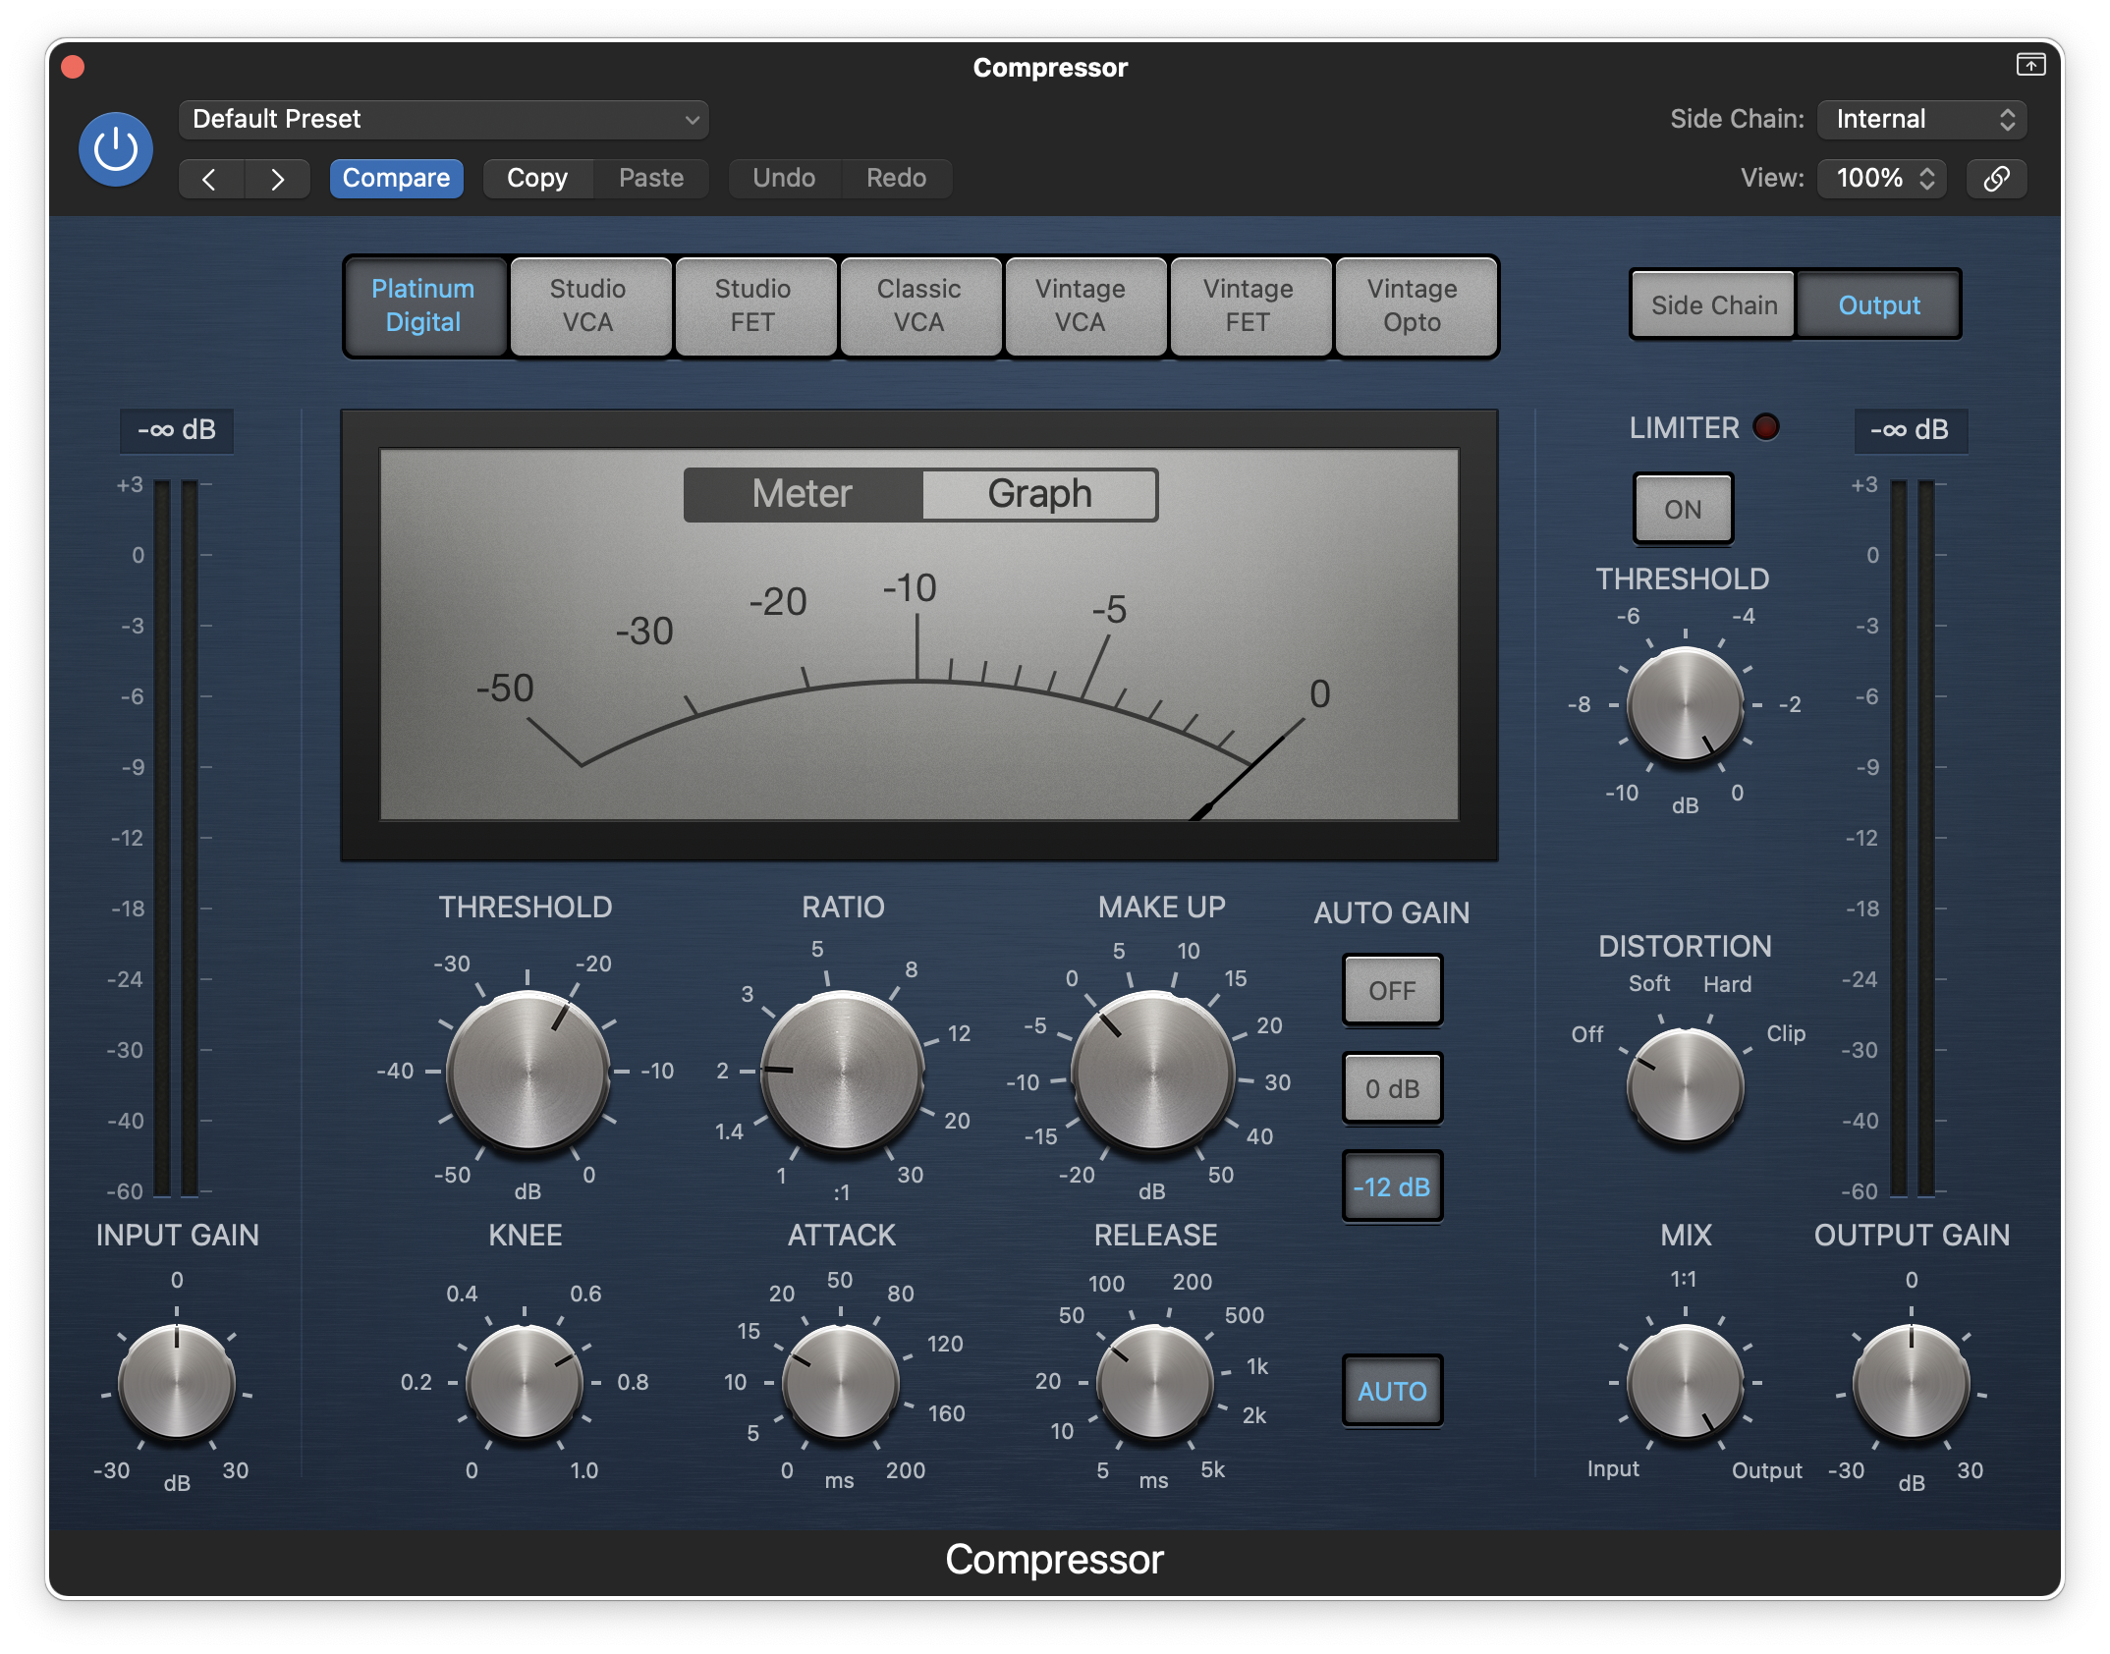Click the Limiter Threshold knob

pyautogui.click(x=1685, y=705)
